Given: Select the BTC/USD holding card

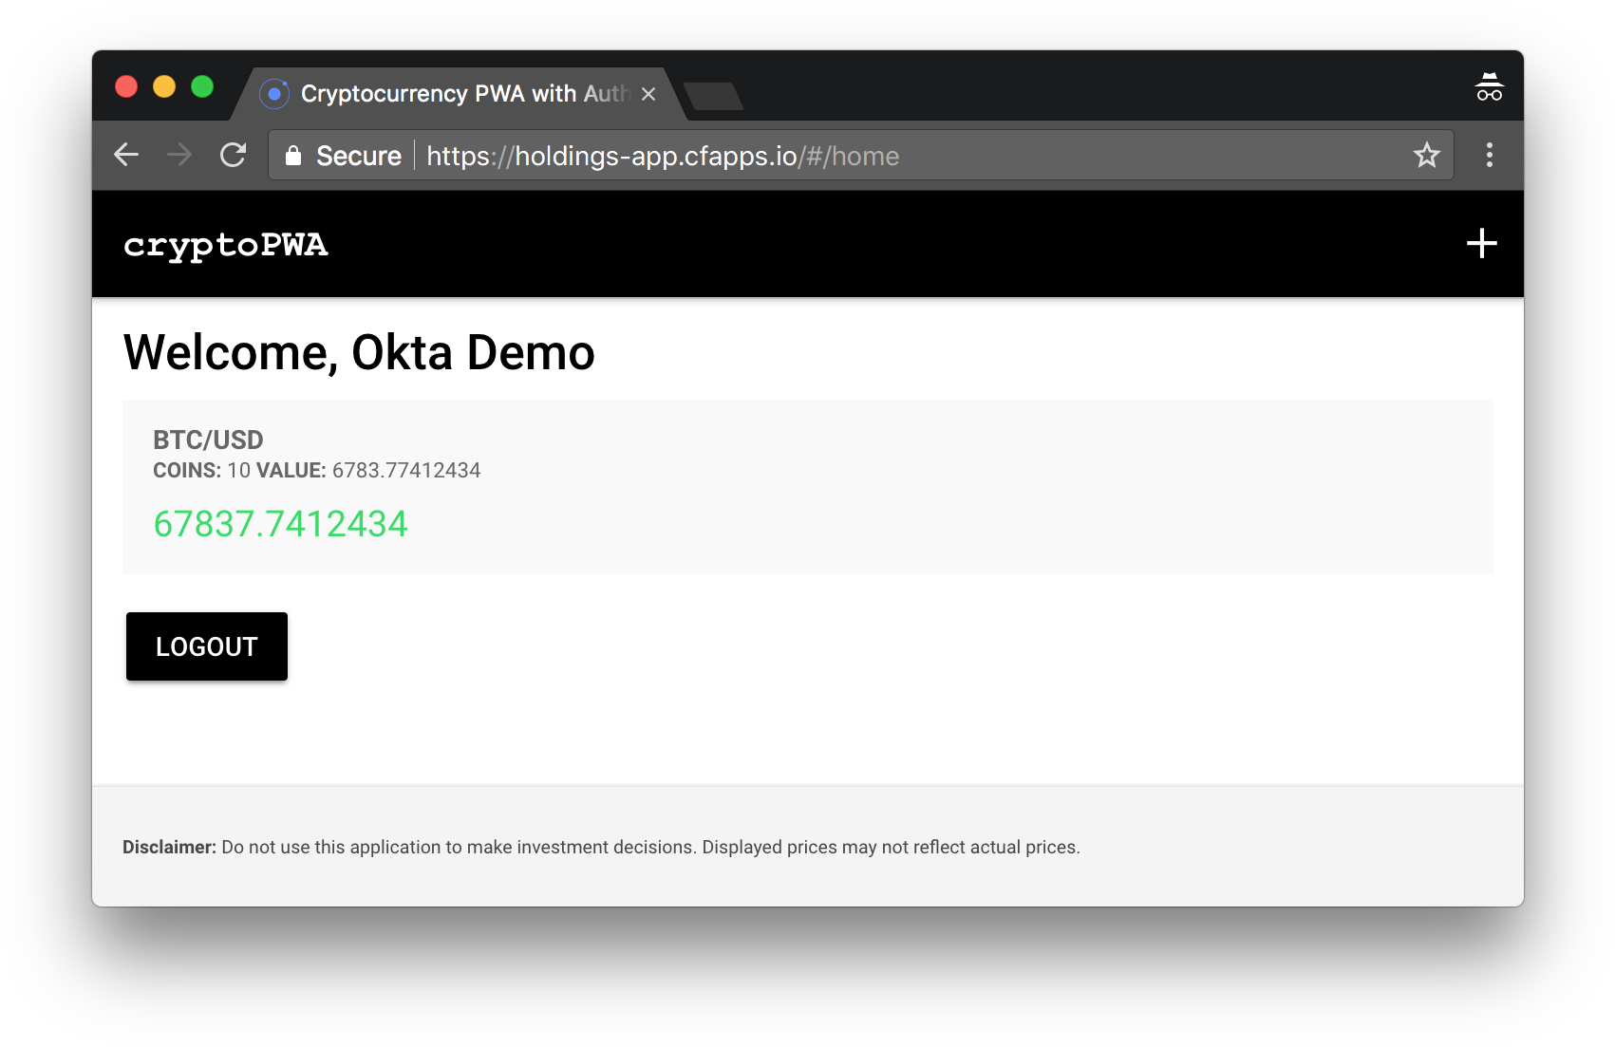Looking at the screenshot, I should click(x=807, y=487).
